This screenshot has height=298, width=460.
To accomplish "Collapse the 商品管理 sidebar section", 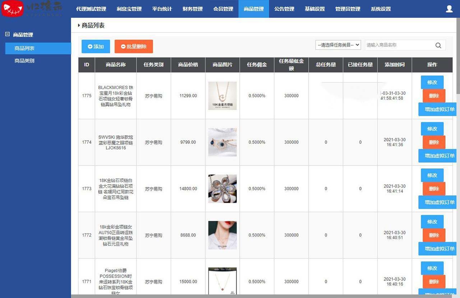I will point(7,34).
